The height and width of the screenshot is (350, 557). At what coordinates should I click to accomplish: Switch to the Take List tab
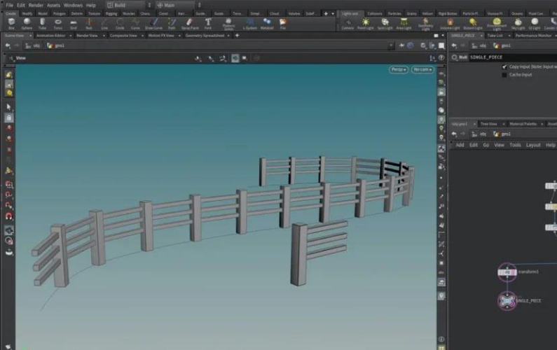coord(495,36)
